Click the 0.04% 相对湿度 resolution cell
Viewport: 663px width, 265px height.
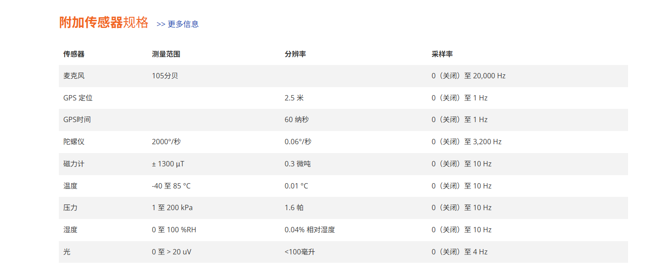[310, 230]
